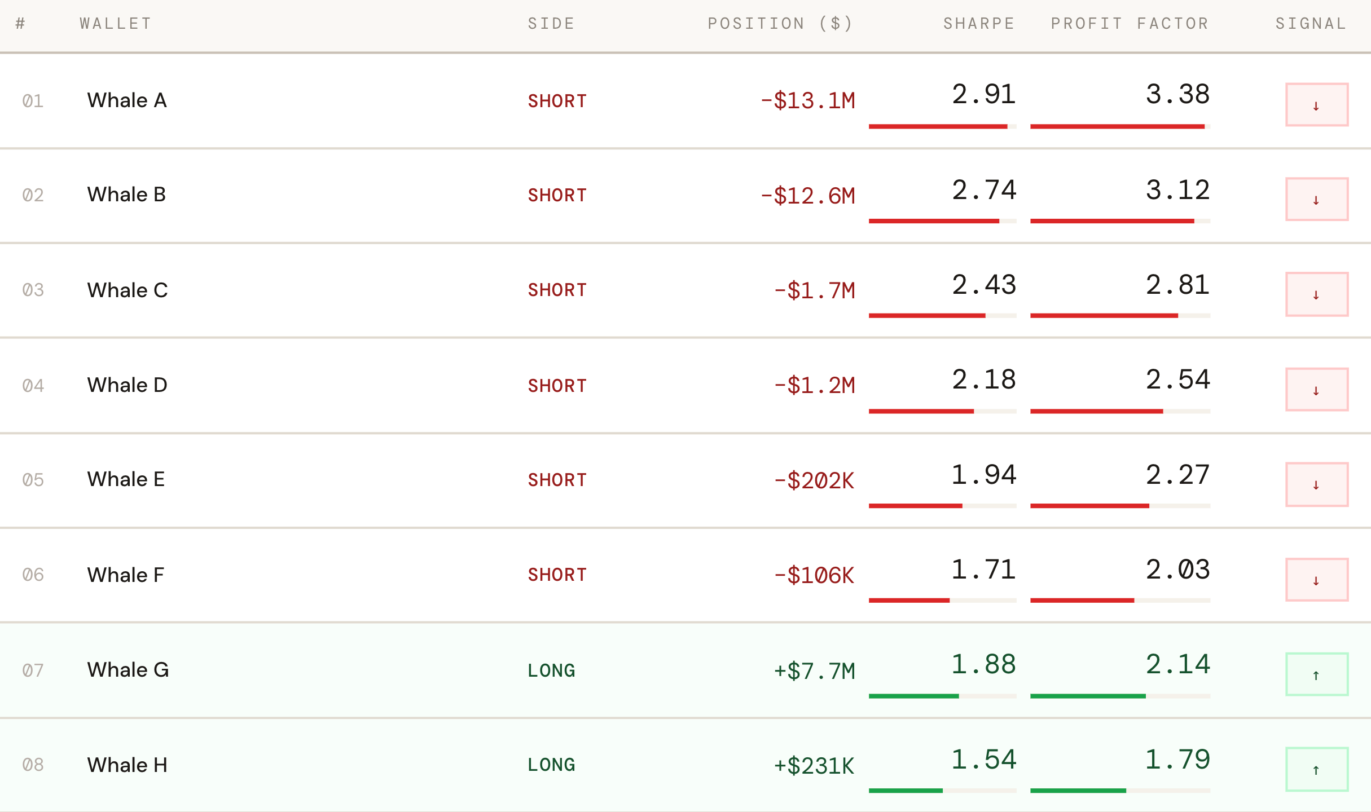Open the Whale A wallet name
Screen dimensions: 1371x812
[x=127, y=100]
